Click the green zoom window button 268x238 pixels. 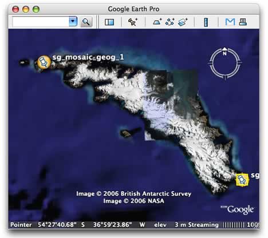point(36,9)
